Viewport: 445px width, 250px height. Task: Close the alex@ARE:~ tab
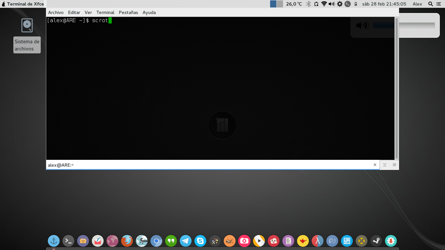[375, 165]
